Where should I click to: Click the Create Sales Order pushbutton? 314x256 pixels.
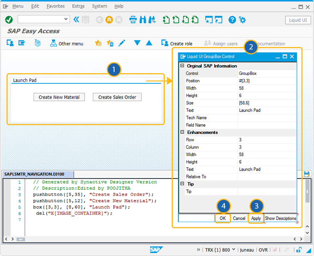tap(117, 97)
